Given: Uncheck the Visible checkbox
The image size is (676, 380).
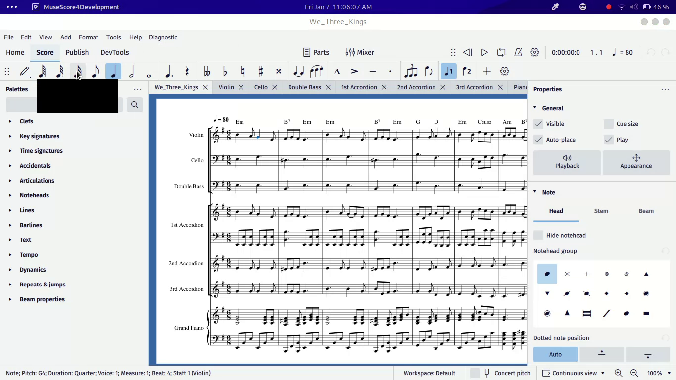Looking at the screenshot, I should tap(538, 124).
